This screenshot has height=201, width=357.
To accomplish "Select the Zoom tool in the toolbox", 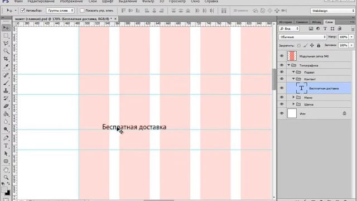I will (6, 178).
